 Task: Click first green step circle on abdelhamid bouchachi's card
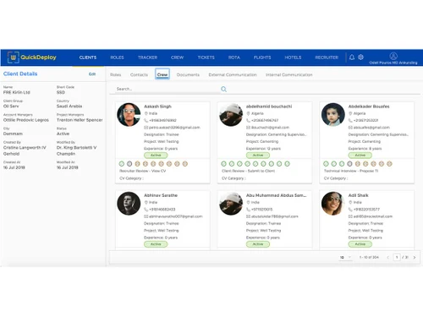[223, 164]
